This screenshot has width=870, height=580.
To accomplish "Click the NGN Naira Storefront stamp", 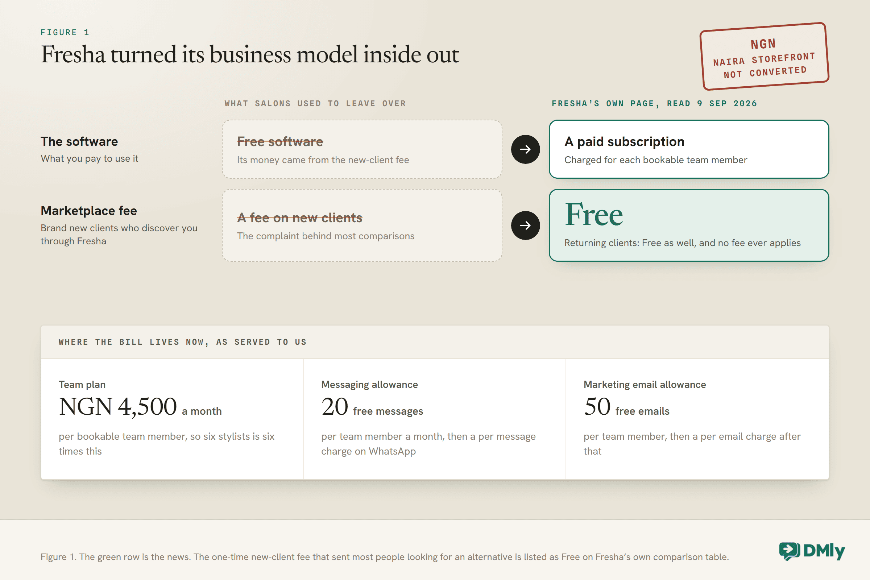I will click(764, 56).
